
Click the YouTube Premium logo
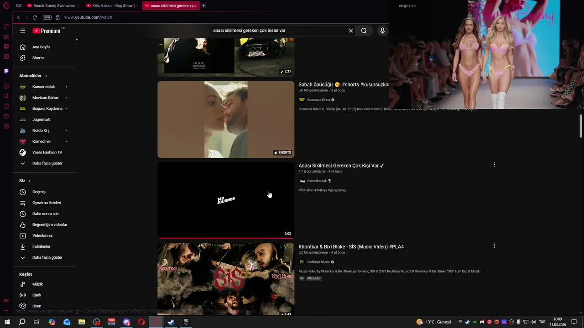47,31
